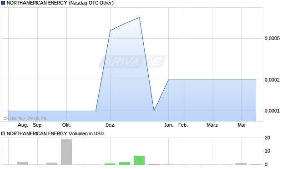This screenshot has width=282, height=169.
Task: Click the NORTHAMERICAN ENERGY Volumen in USD label
Action: tap(55, 133)
